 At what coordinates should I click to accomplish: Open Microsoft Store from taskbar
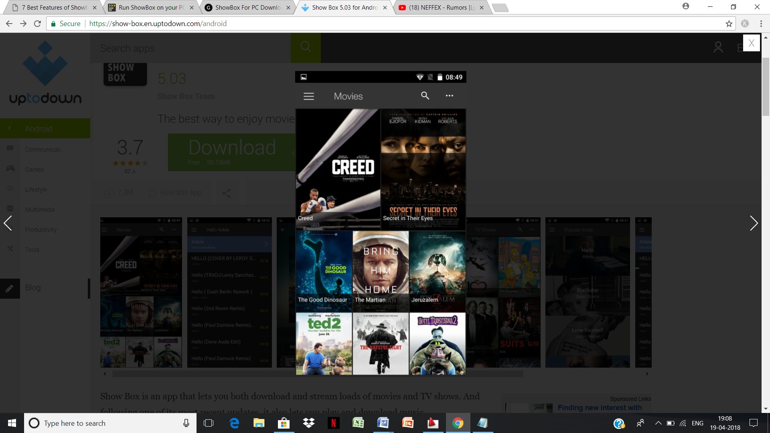pyautogui.click(x=284, y=423)
